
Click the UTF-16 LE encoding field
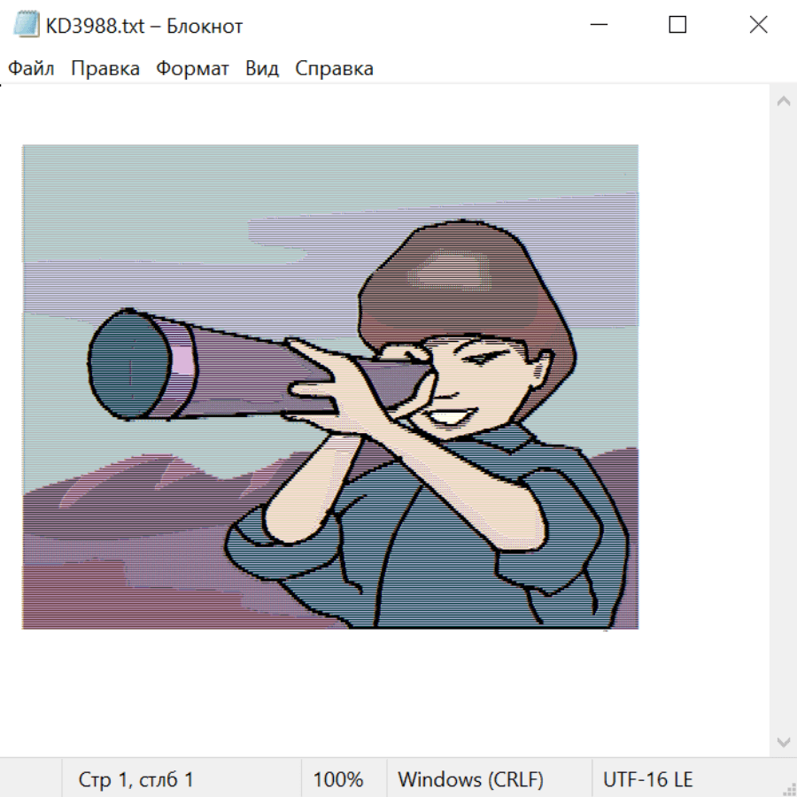pyautogui.click(x=648, y=779)
